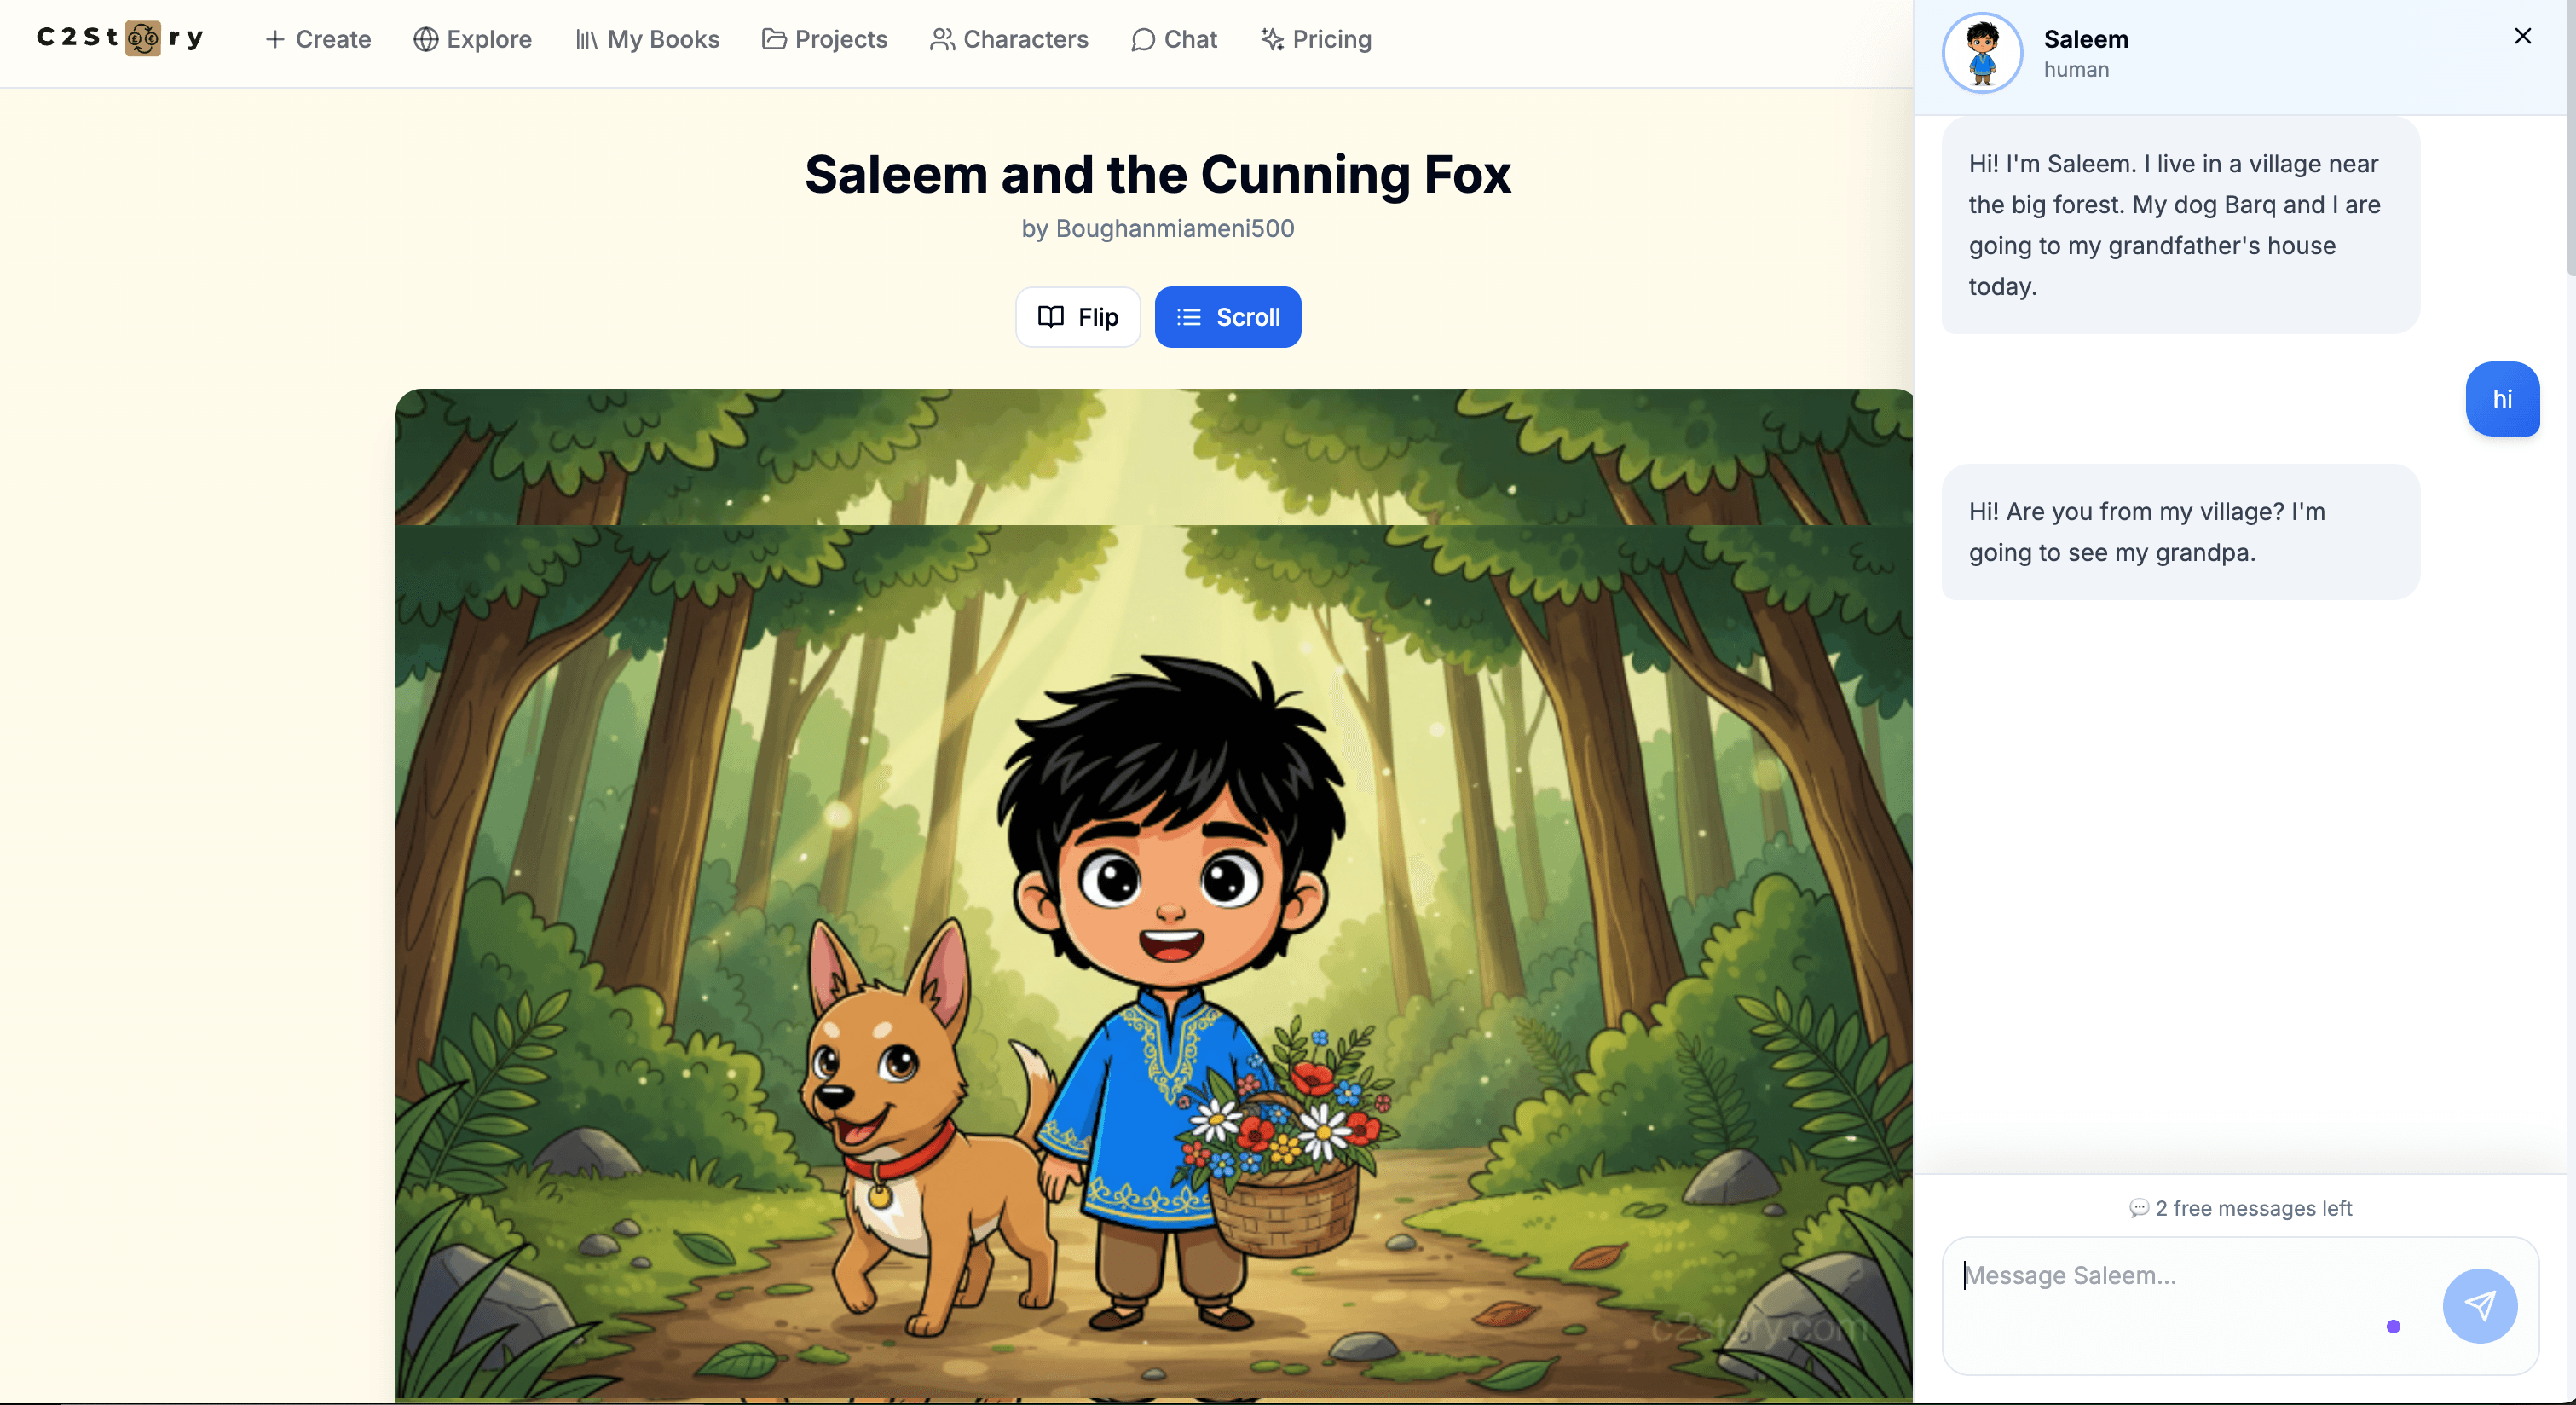Go to the My Books section
This screenshot has width=2576, height=1405.
point(646,39)
